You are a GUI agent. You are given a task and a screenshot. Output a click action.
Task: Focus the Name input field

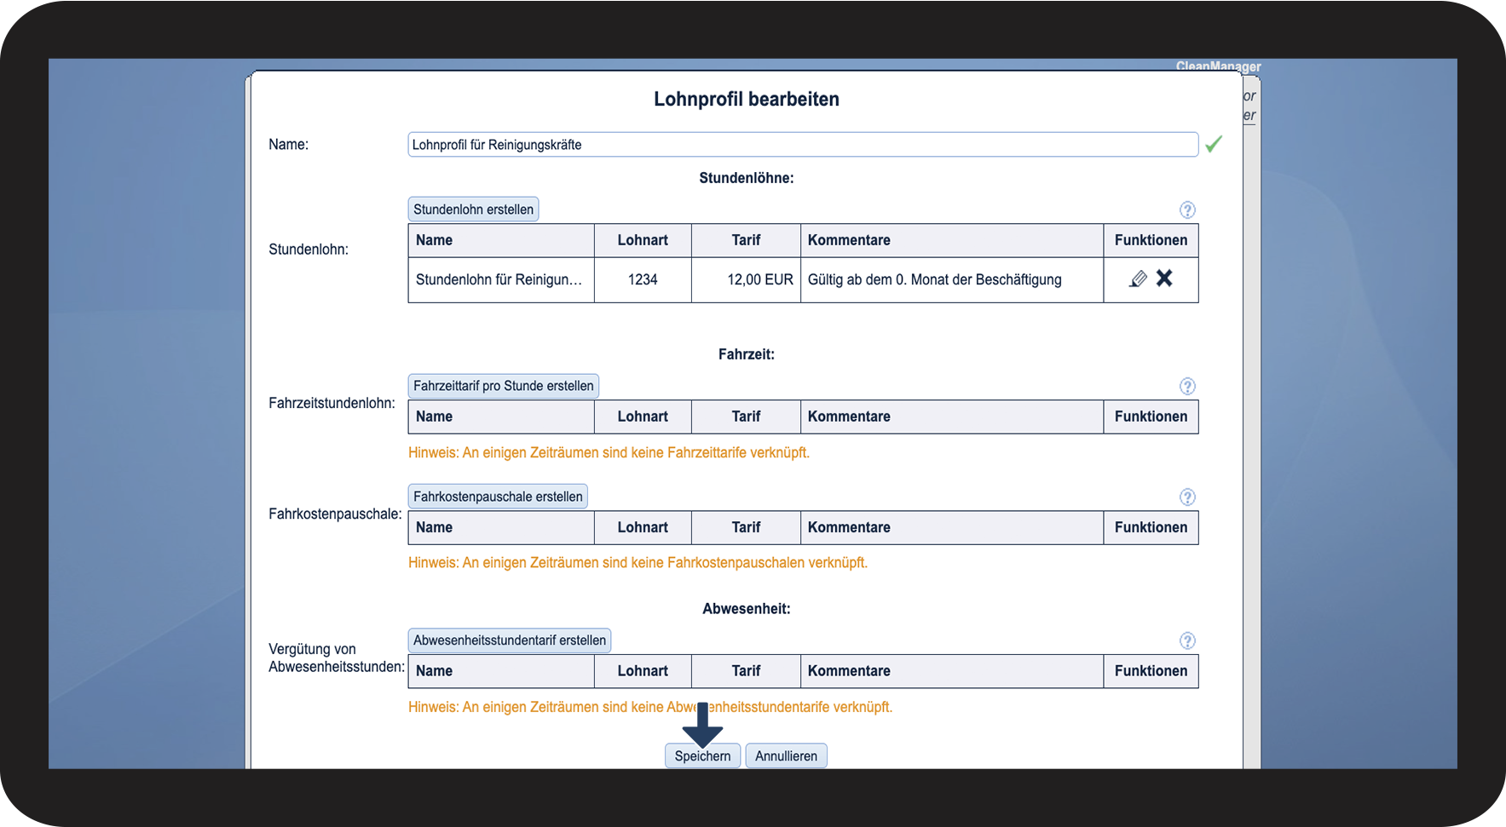(x=802, y=145)
